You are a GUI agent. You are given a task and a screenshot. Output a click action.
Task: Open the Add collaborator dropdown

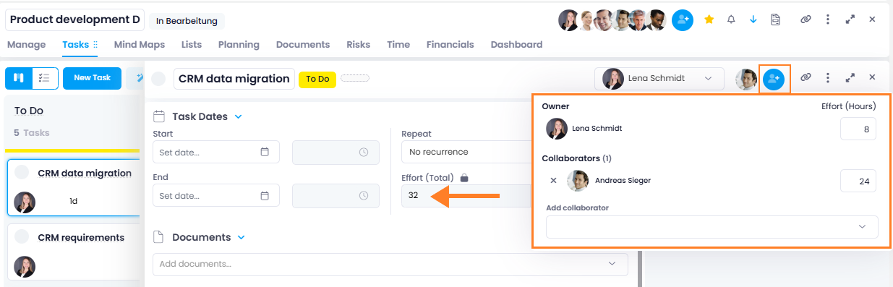point(712,227)
